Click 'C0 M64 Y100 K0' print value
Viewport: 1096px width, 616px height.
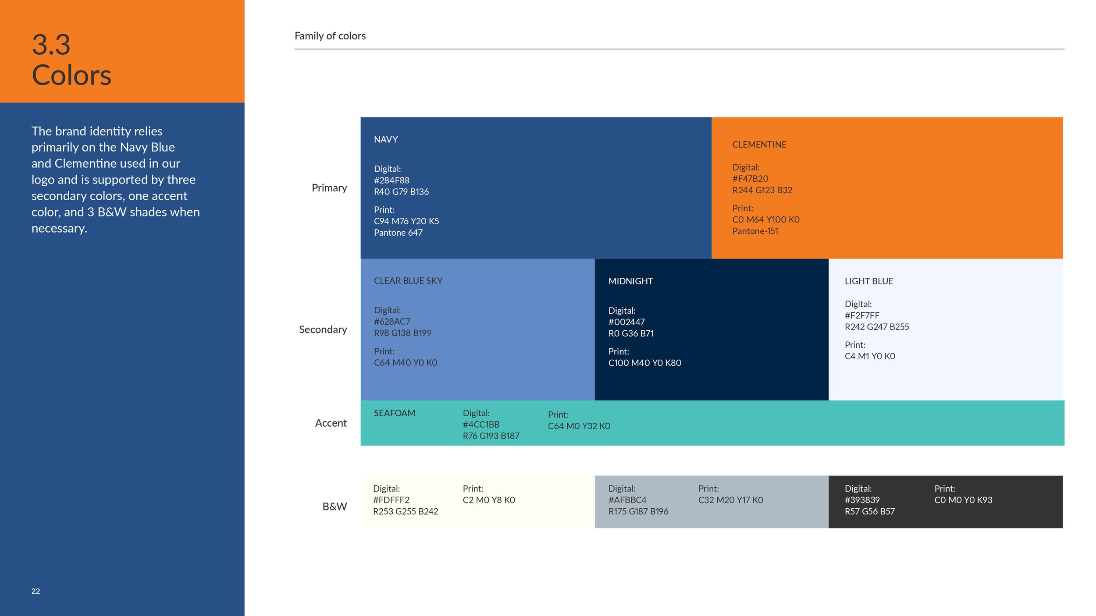click(x=766, y=219)
